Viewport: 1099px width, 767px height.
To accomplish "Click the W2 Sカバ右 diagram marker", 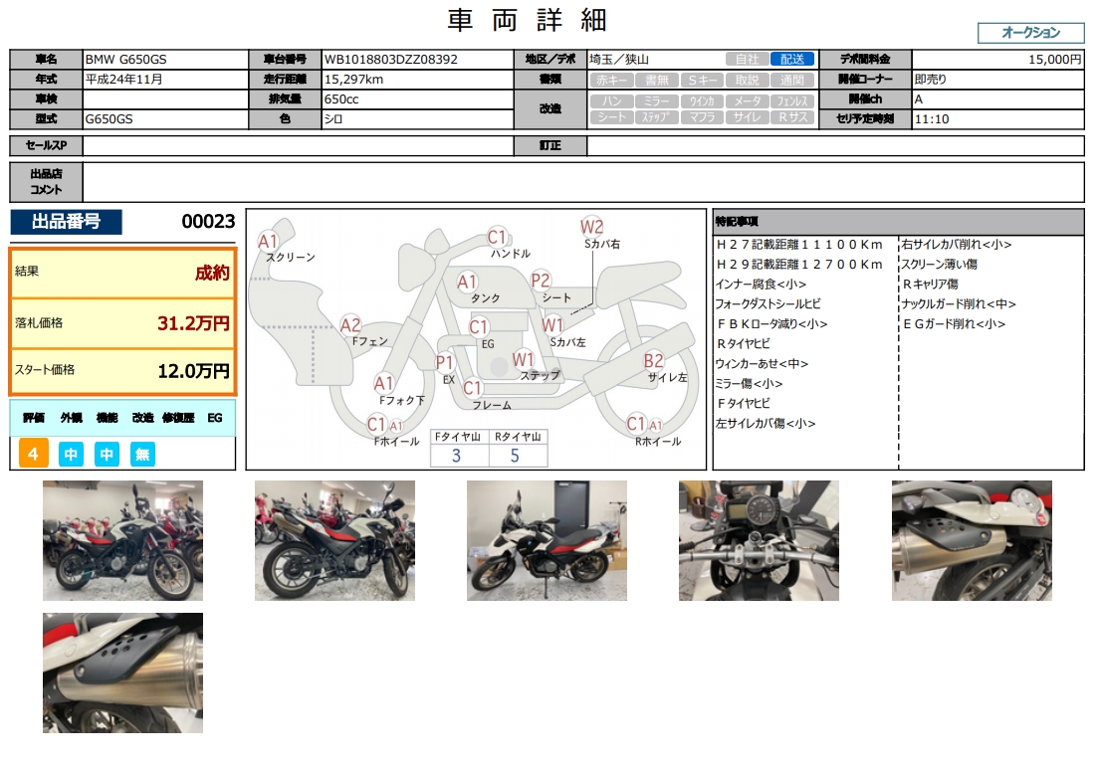I will coord(591,226).
